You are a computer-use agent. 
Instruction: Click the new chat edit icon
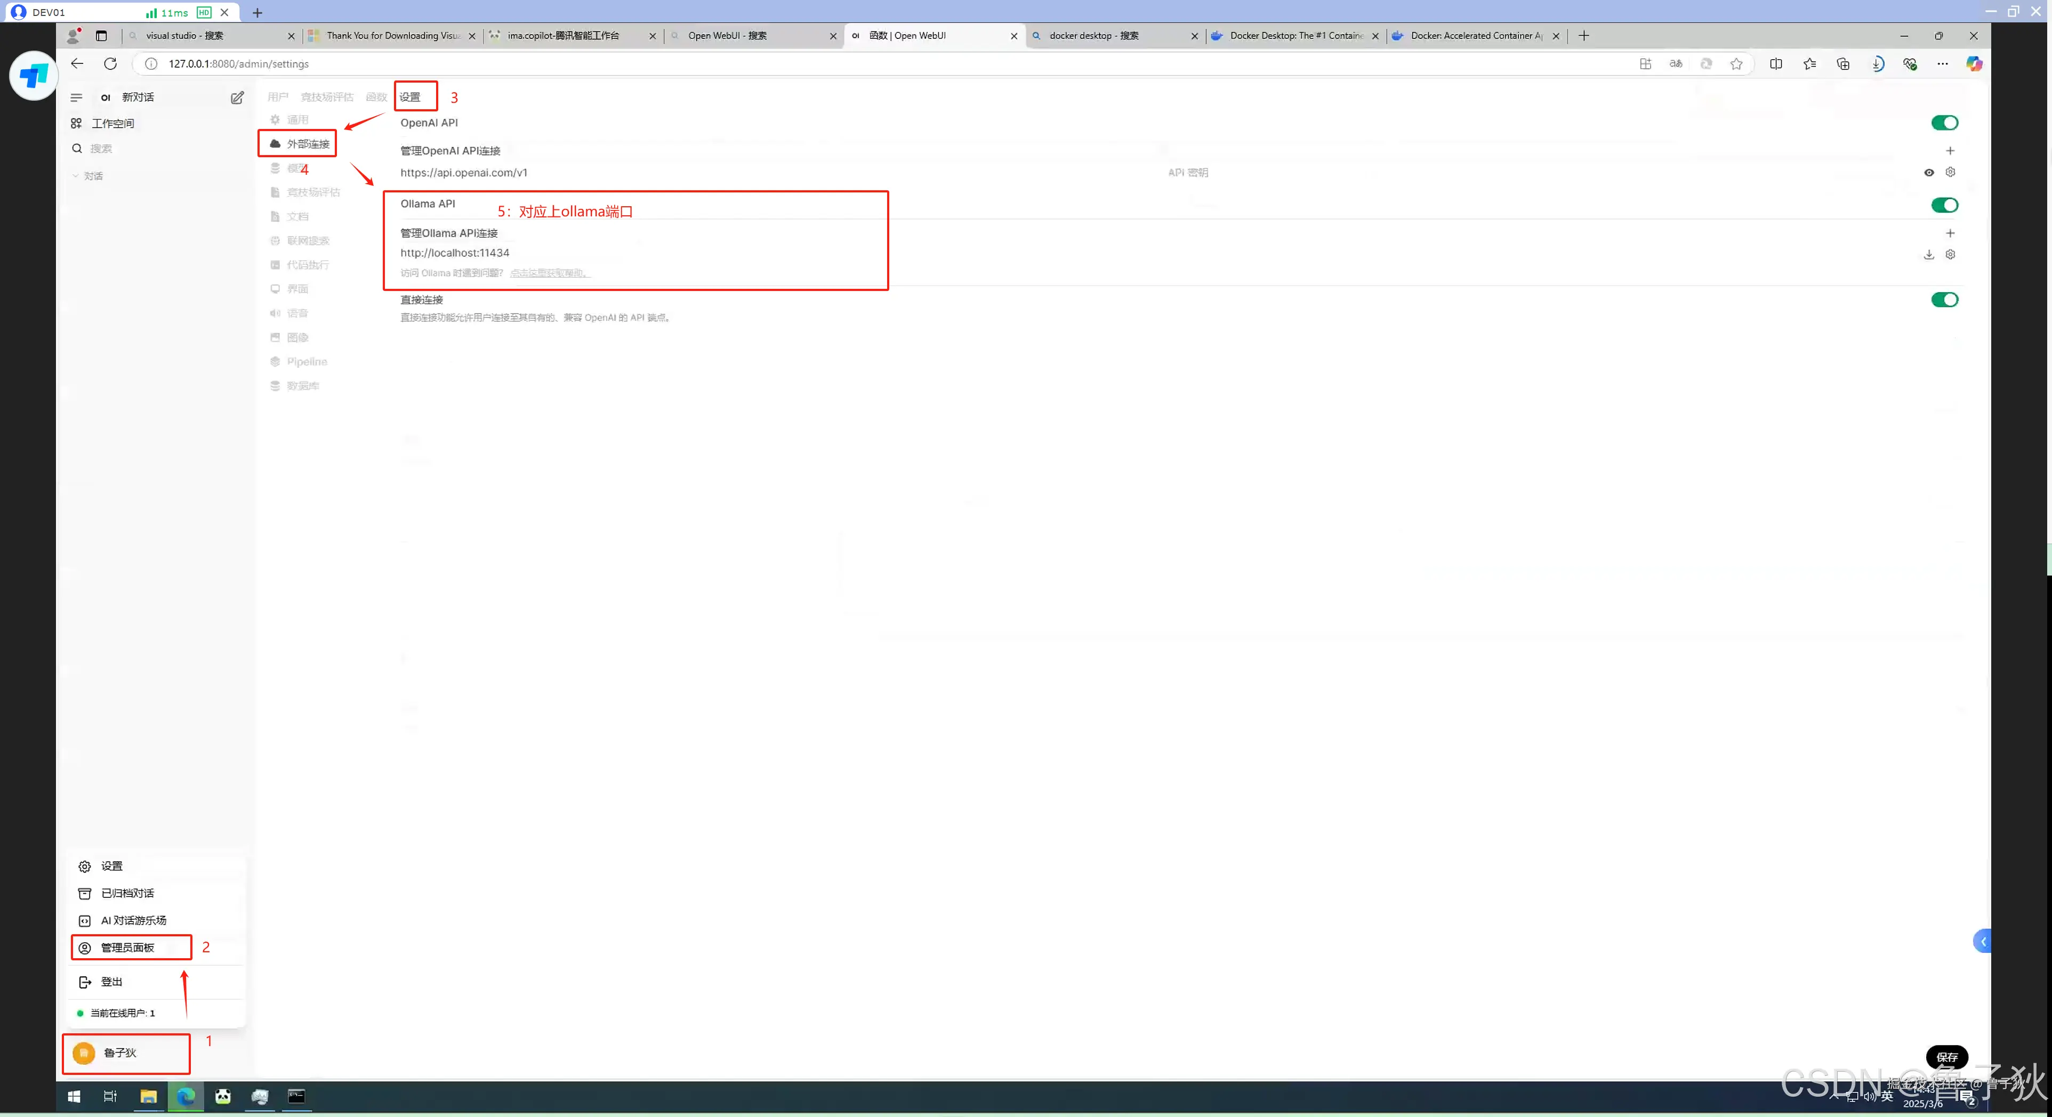click(x=237, y=97)
